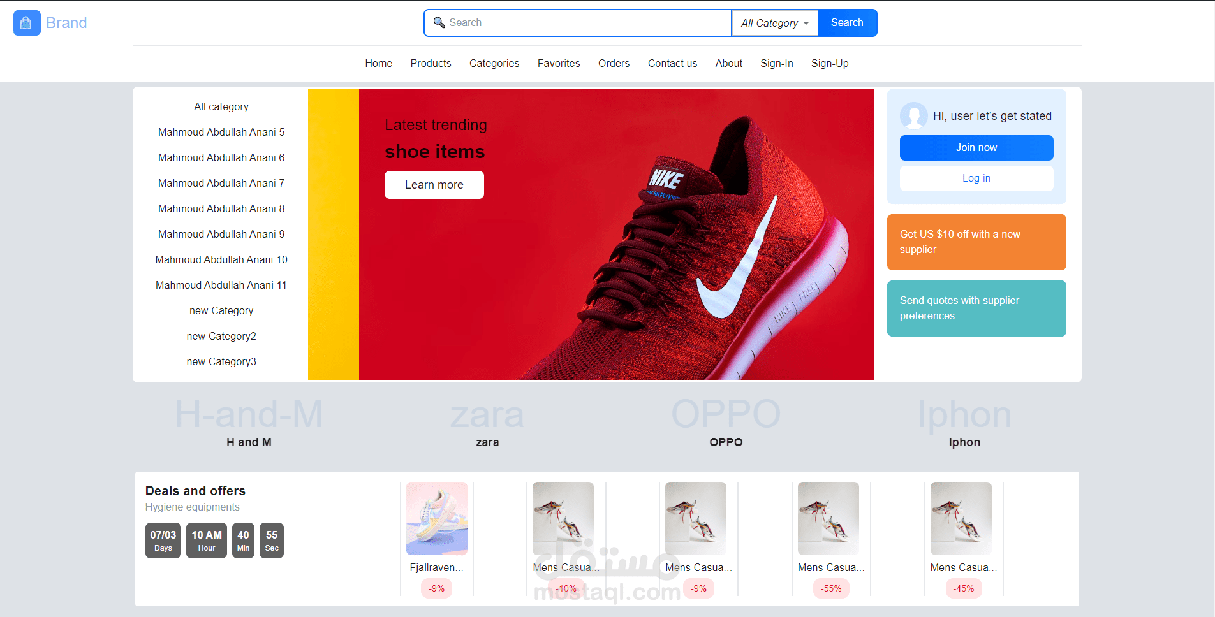Select Mahmoud Abdullah Anani 10 category
This screenshot has height=617, width=1215.
[221, 260]
